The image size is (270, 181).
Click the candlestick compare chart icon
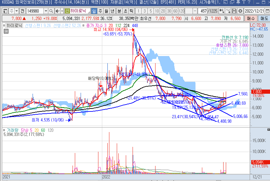point(222,11)
